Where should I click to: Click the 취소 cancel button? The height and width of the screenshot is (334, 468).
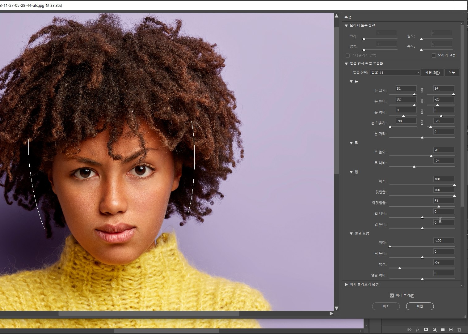[386, 306]
